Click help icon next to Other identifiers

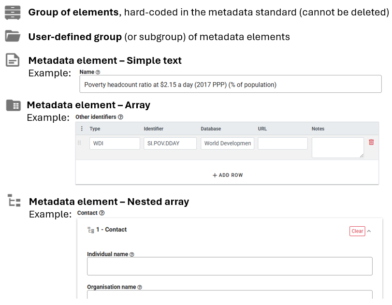click(121, 117)
